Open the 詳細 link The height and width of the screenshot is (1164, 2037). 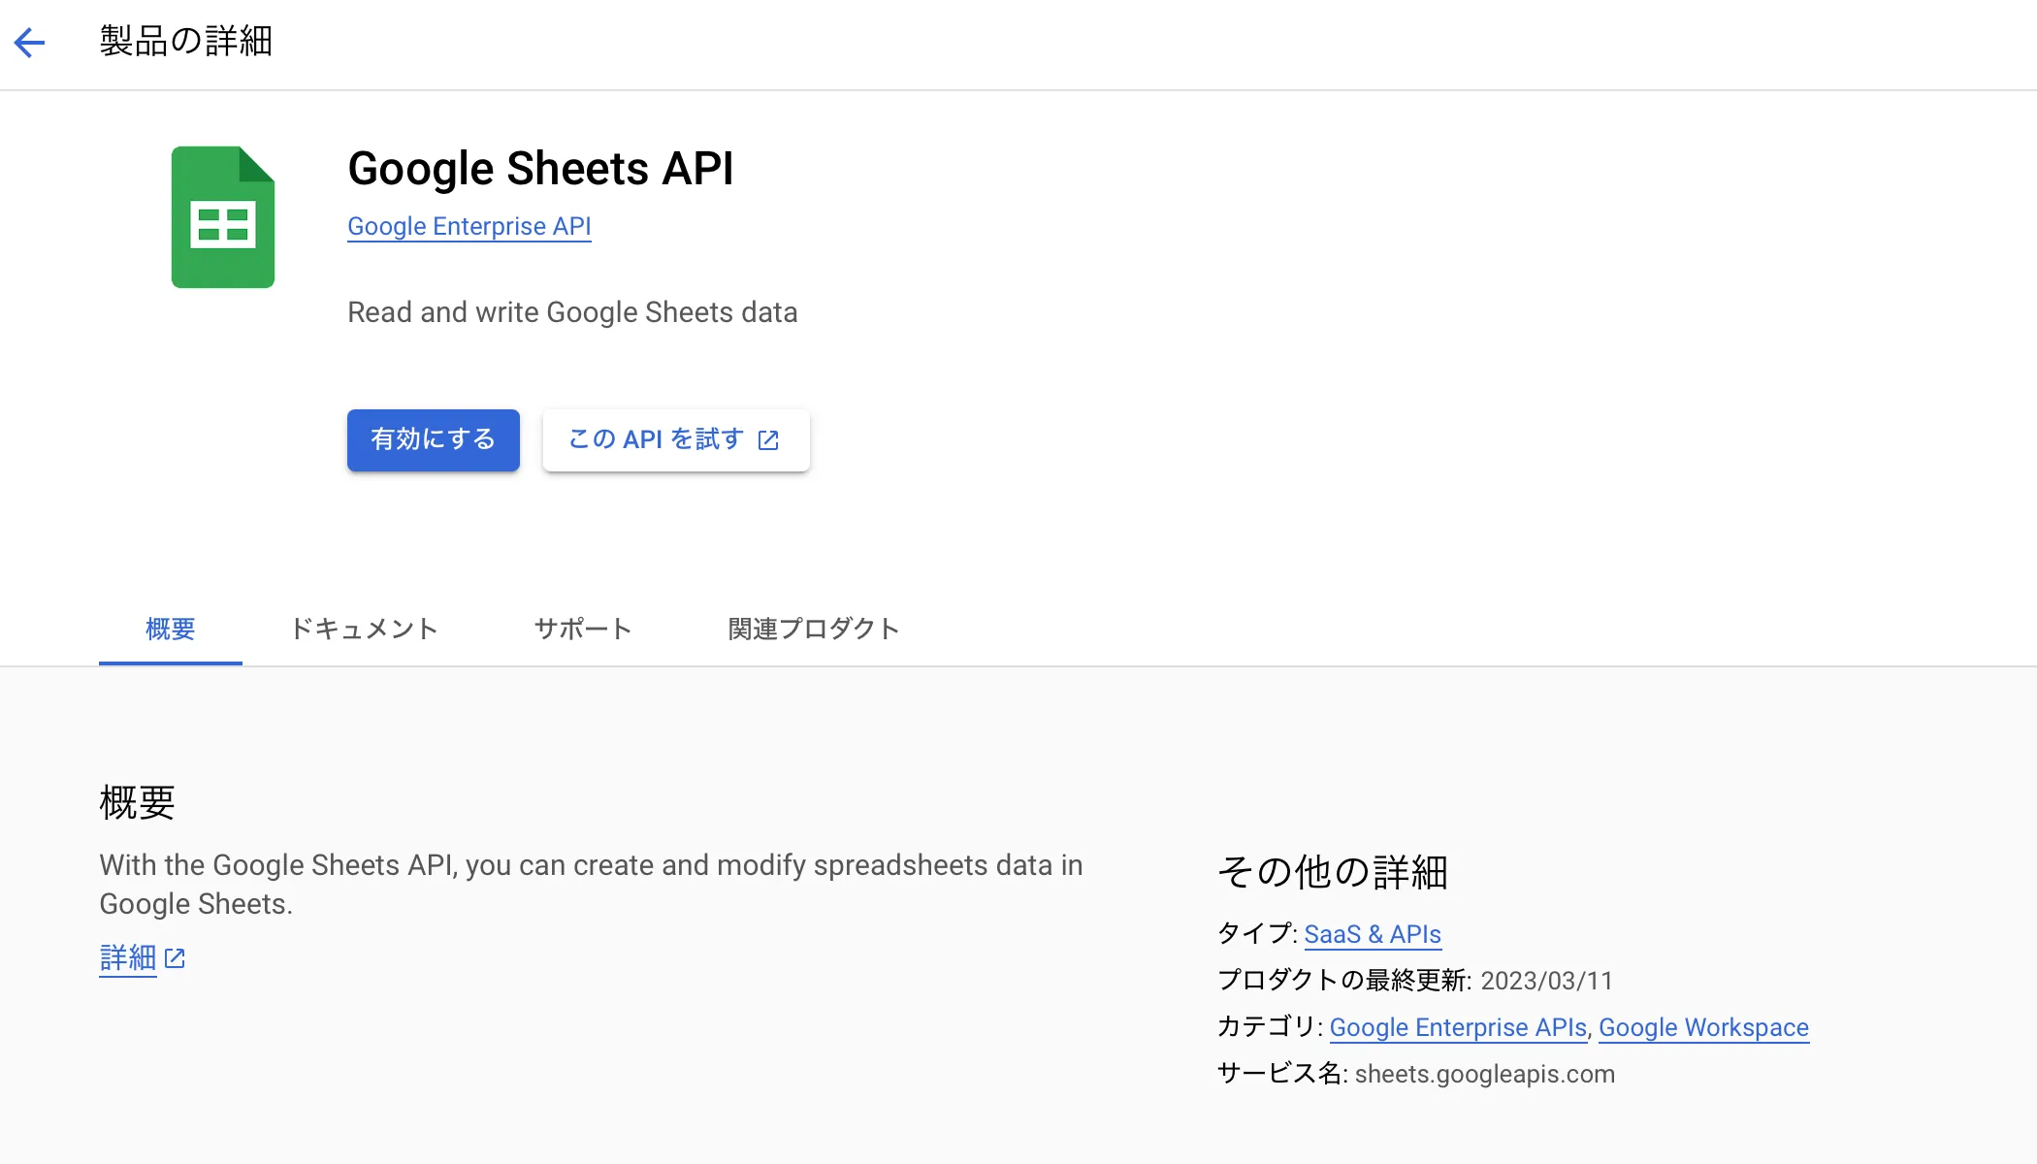128,958
